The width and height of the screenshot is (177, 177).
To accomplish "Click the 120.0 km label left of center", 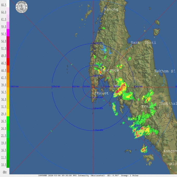I will click(56, 86).
